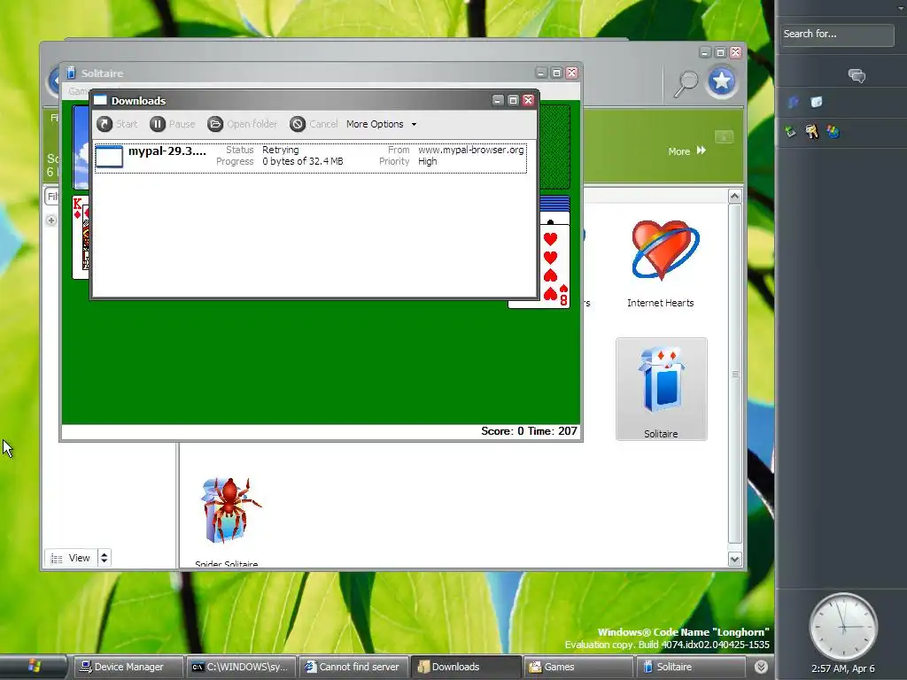
Task: Click the taskbar overflow chevron button
Action: (761, 667)
